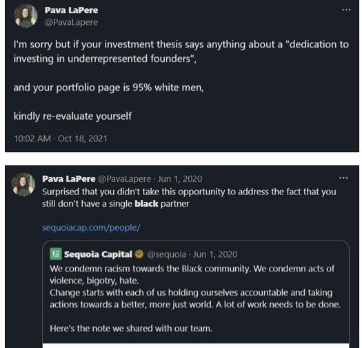Click the Pava LaPere name in second tweet
This screenshot has height=348, width=362.
tap(68, 179)
